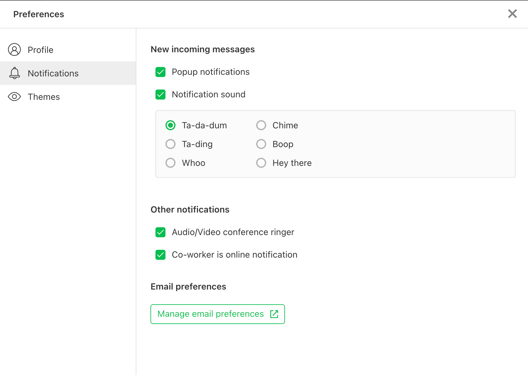The width and height of the screenshot is (528, 375).
Task: Click the Audio/Video conference ringer label
Action: pos(233,232)
